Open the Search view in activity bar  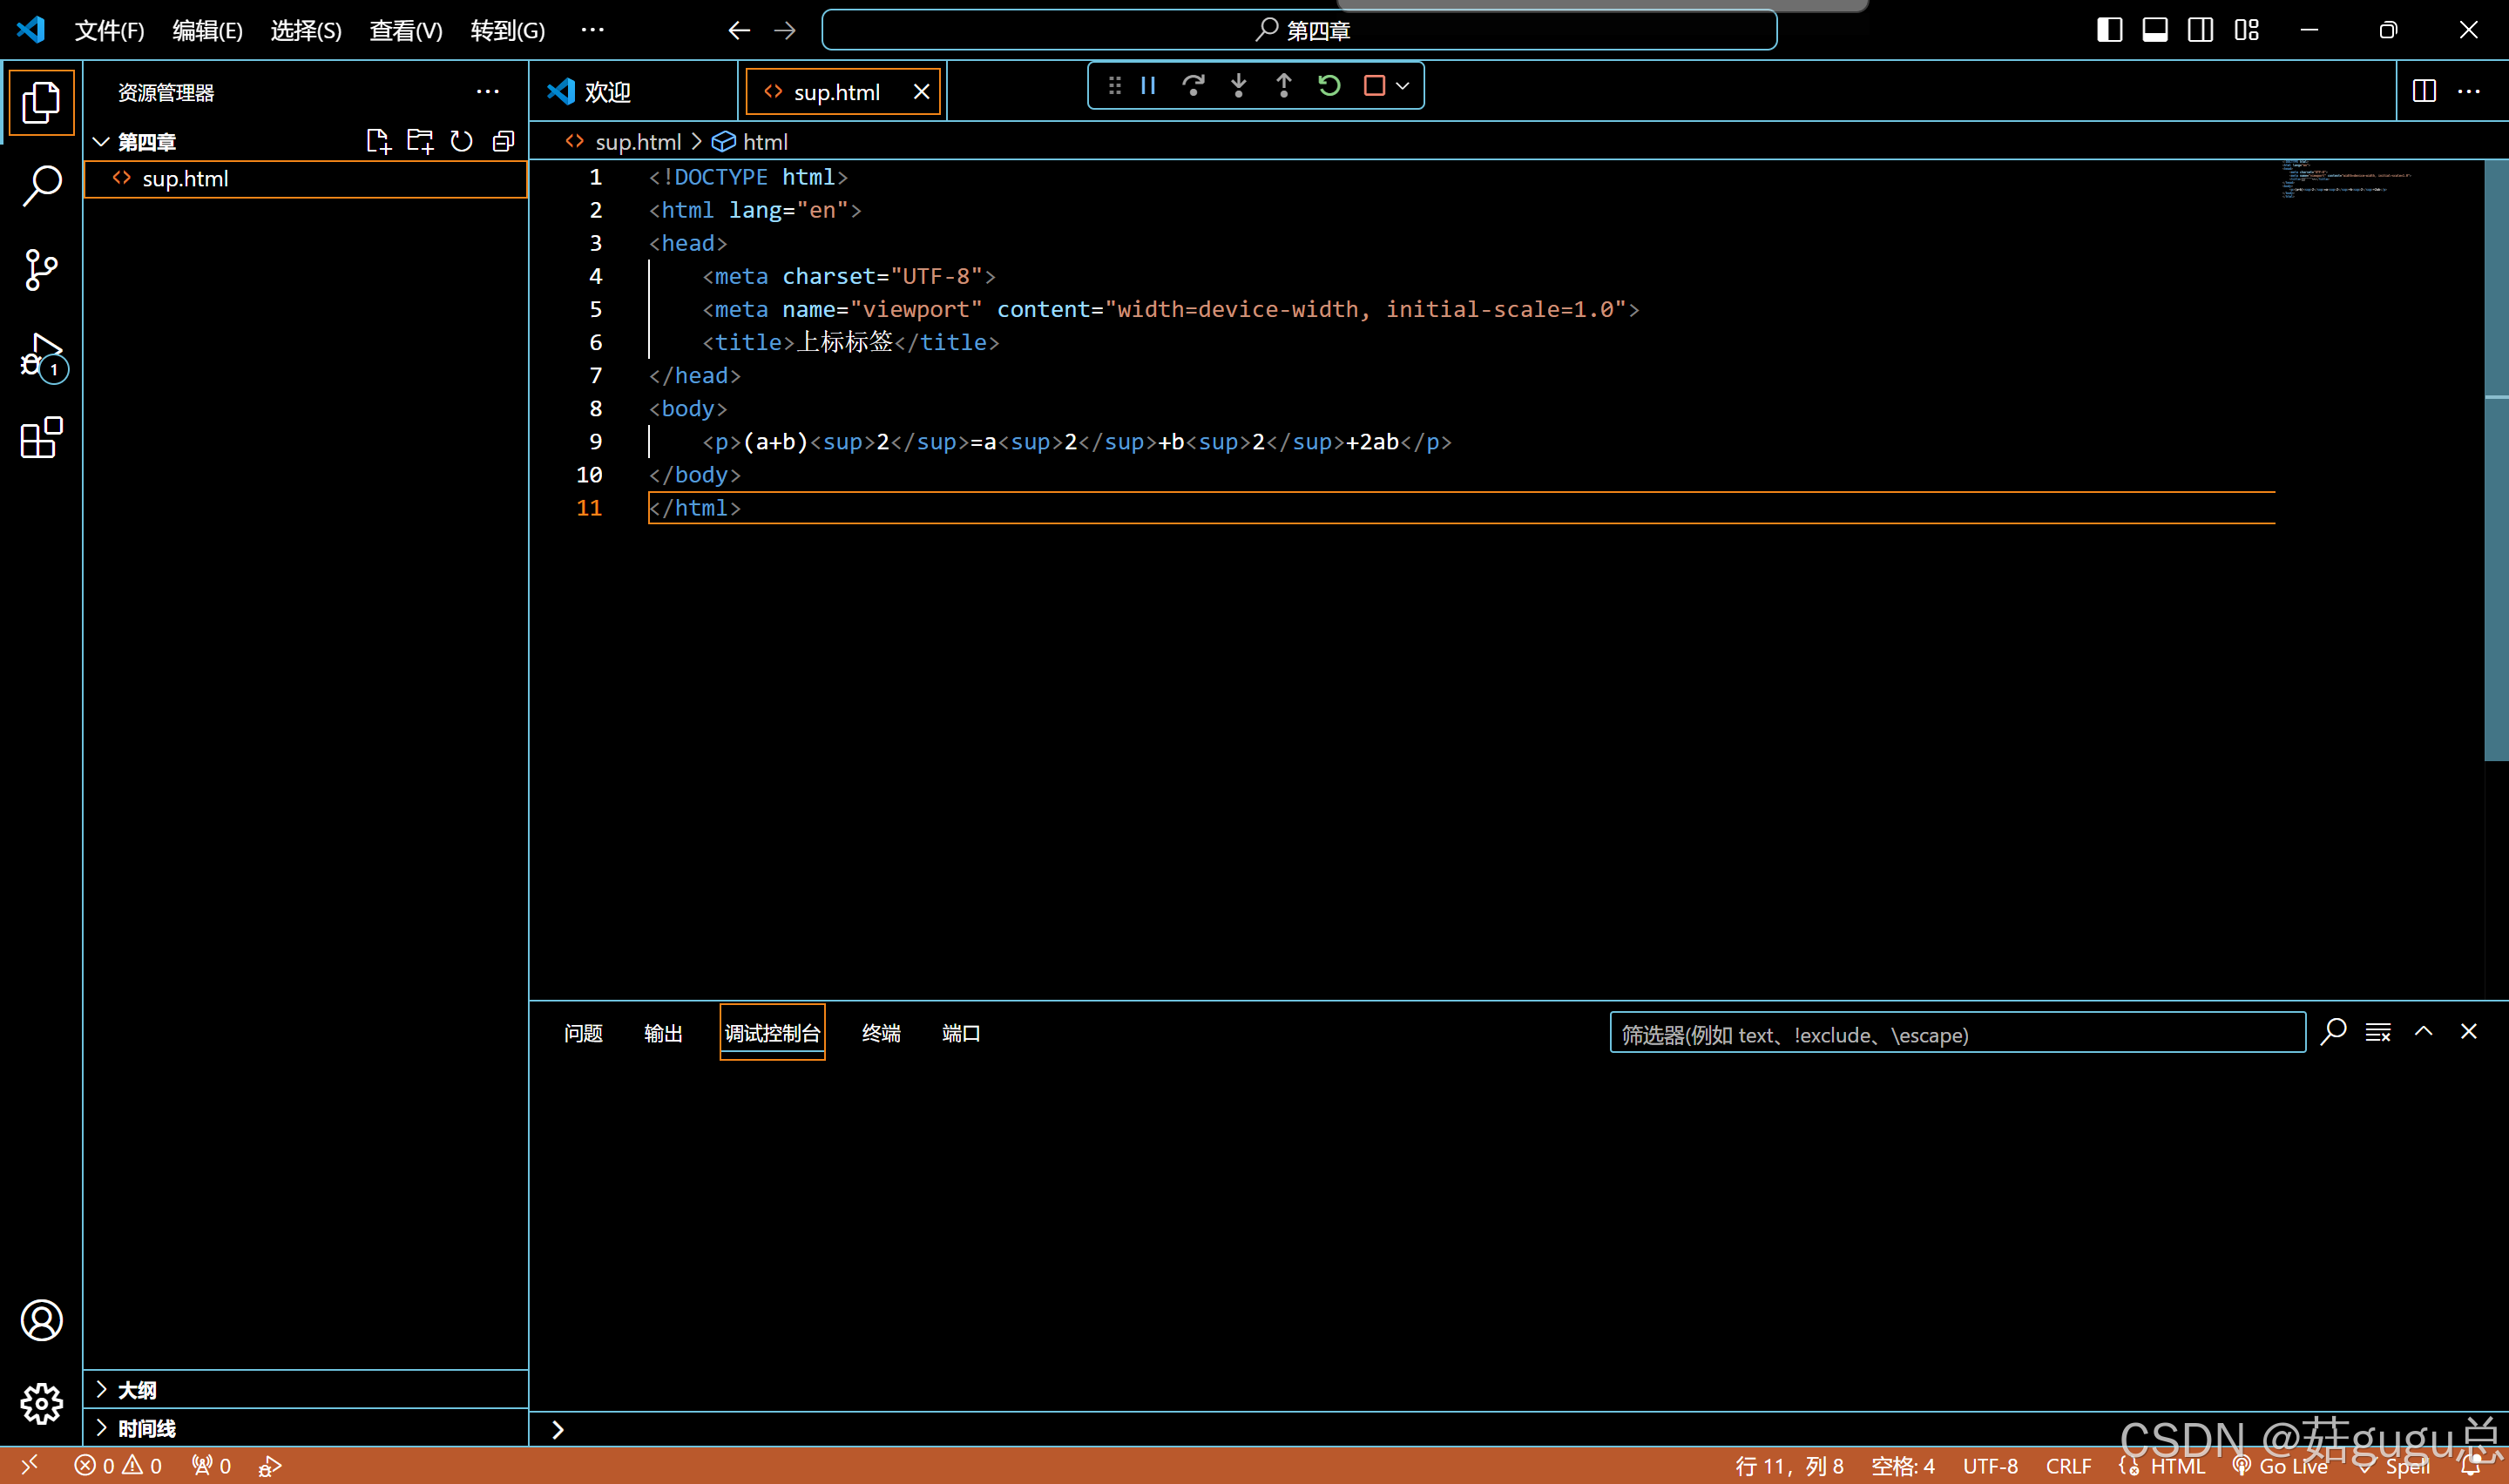click(x=41, y=185)
